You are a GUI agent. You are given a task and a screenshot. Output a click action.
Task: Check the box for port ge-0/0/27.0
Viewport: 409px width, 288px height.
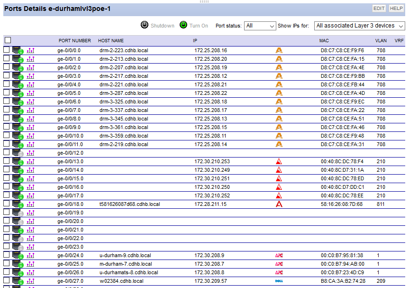tap(7, 280)
